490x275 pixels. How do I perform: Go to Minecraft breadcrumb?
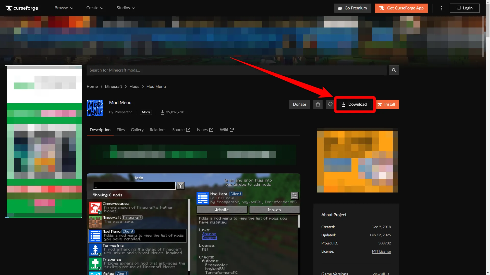114,87
